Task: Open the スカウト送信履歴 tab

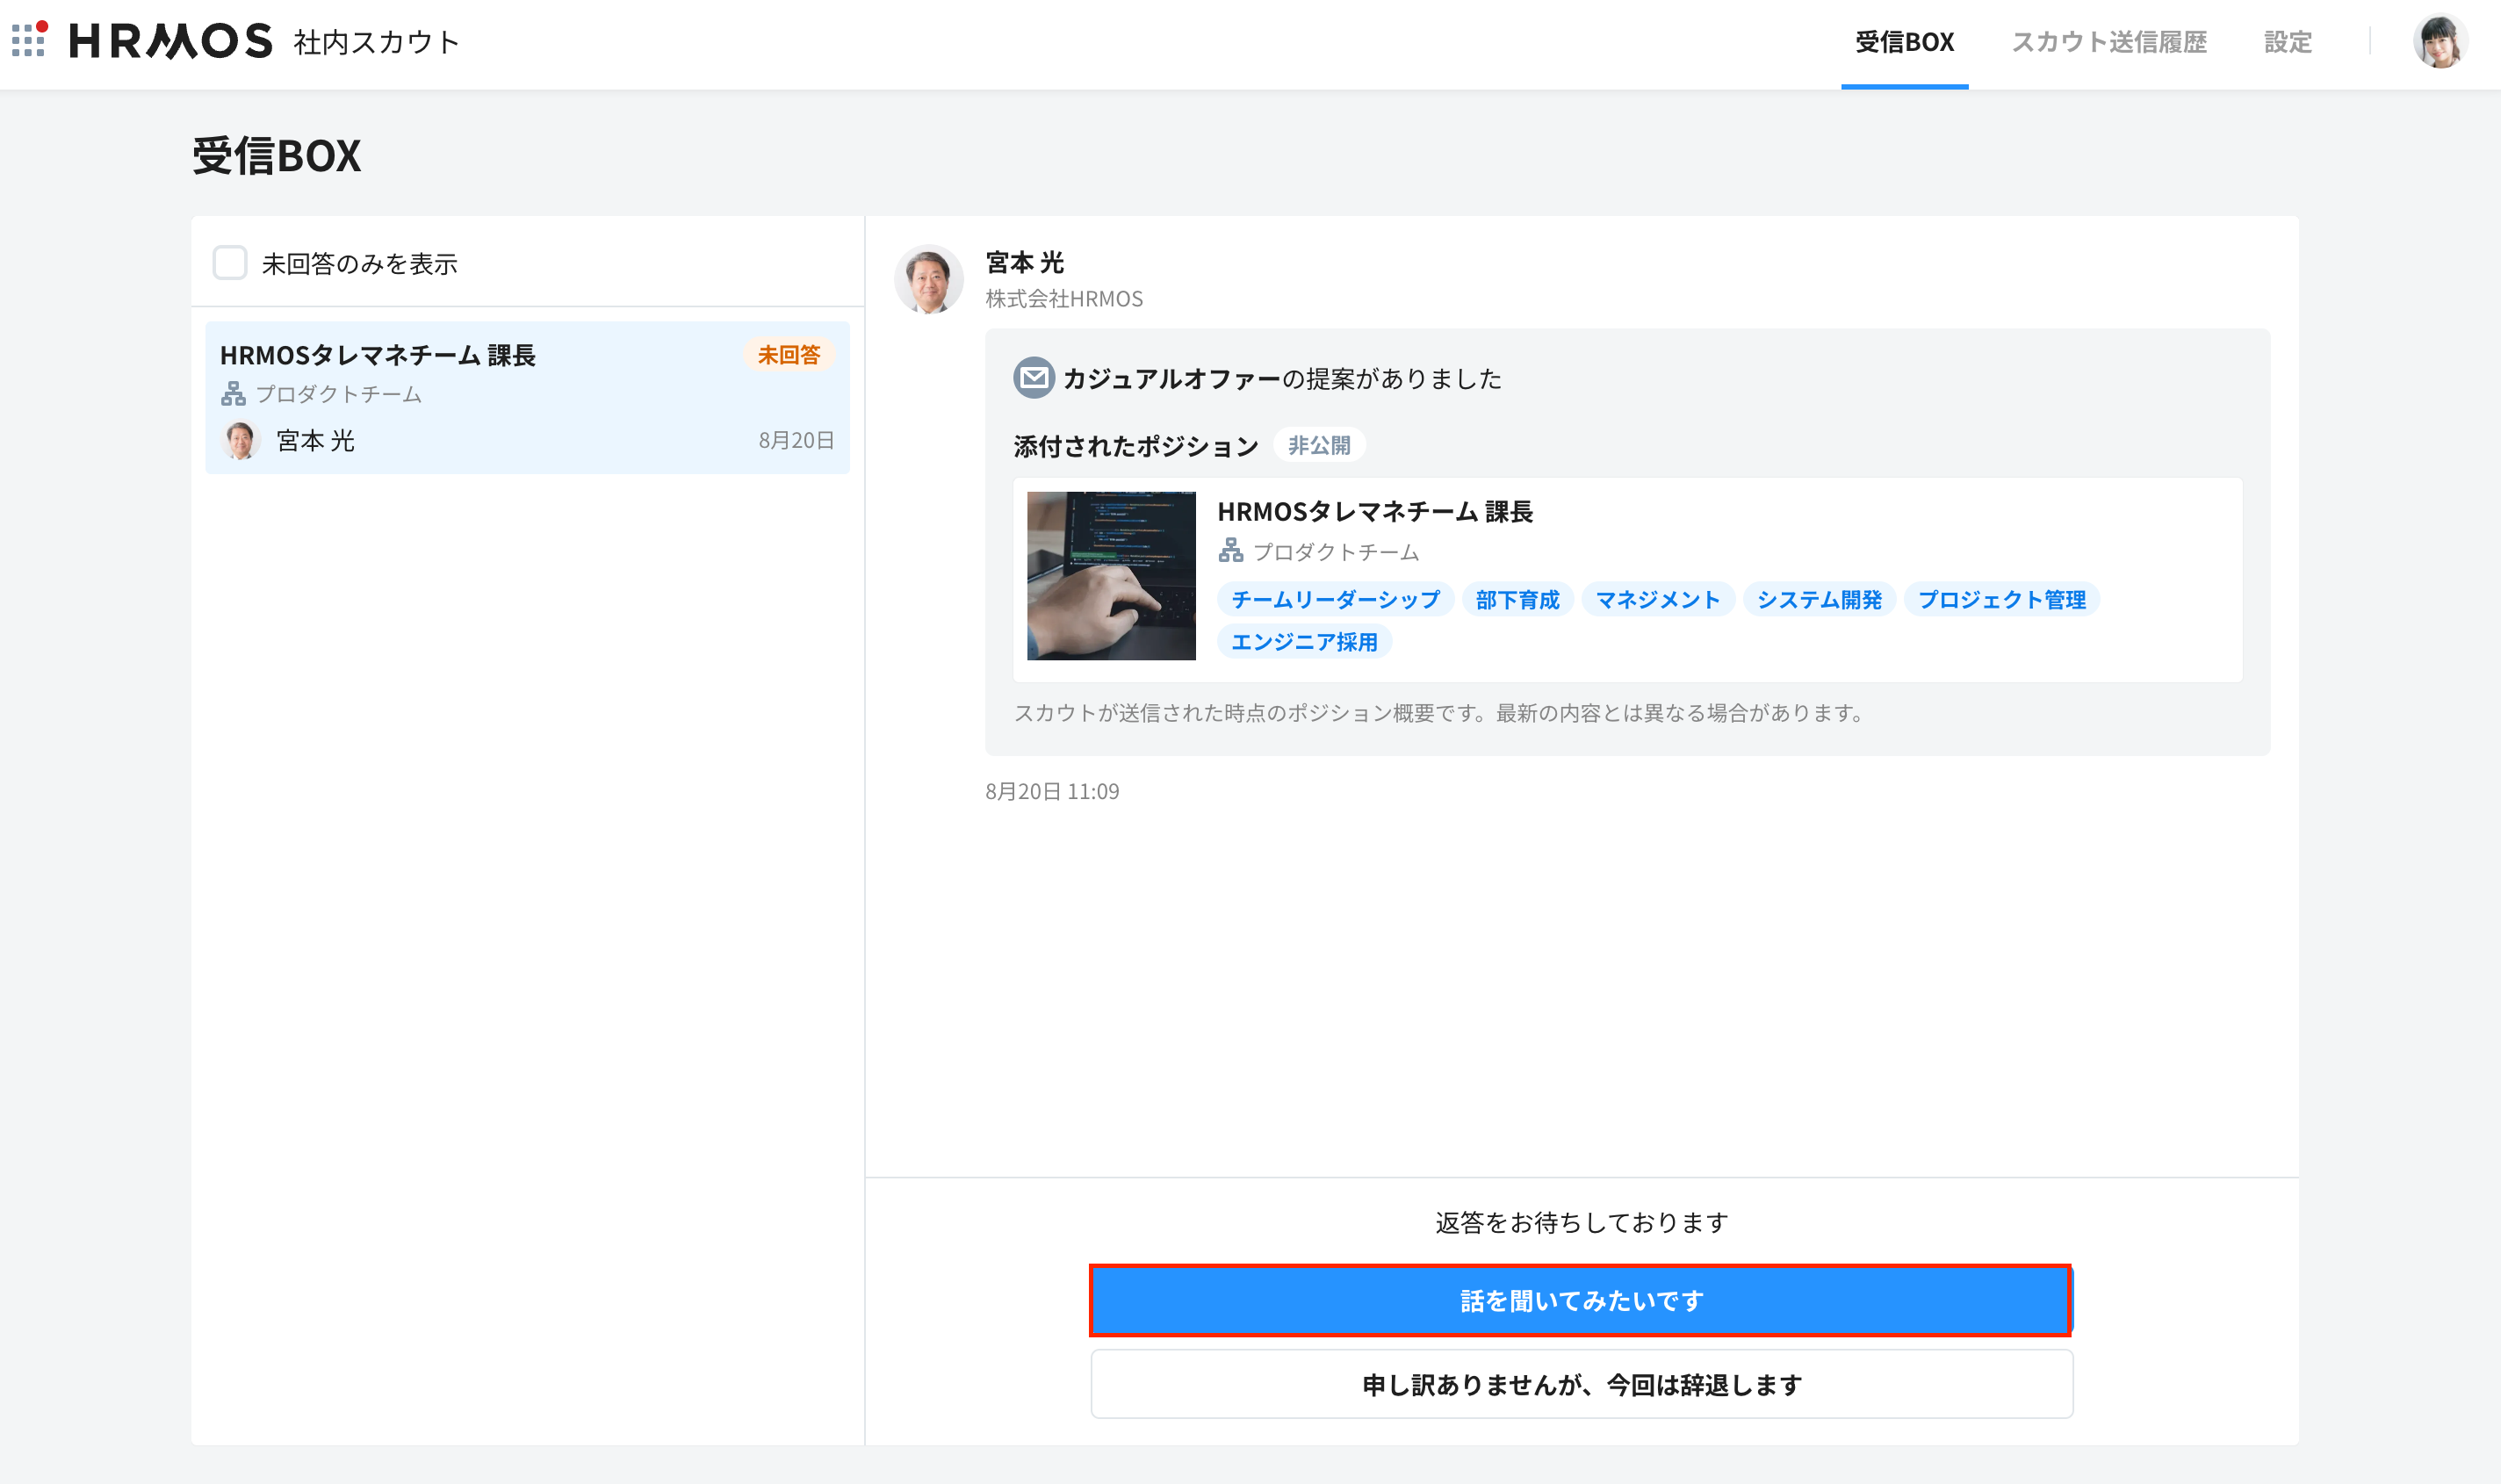Action: pyautogui.click(x=2109, y=43)
